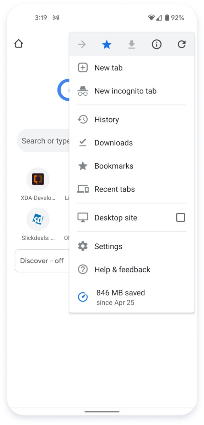Open Chrome Settings
The width and height of the screenshot is (204, 425).
click(x=132, y=246)
